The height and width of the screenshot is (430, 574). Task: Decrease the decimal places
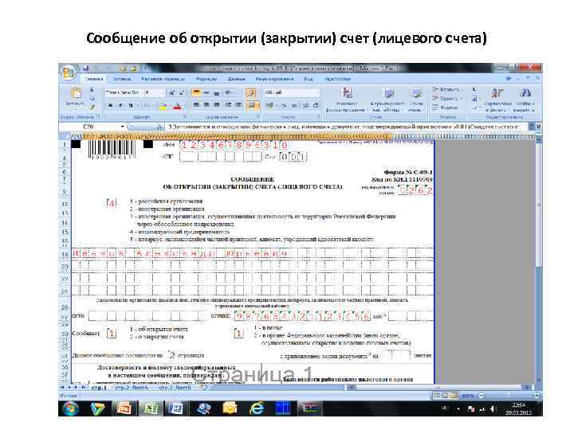click(x=316, y=105)
